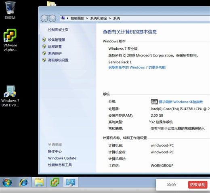Open Windows 7 USB DVD tool shortcut
This screenshot has height=193, width=210.
pos(10,96)
